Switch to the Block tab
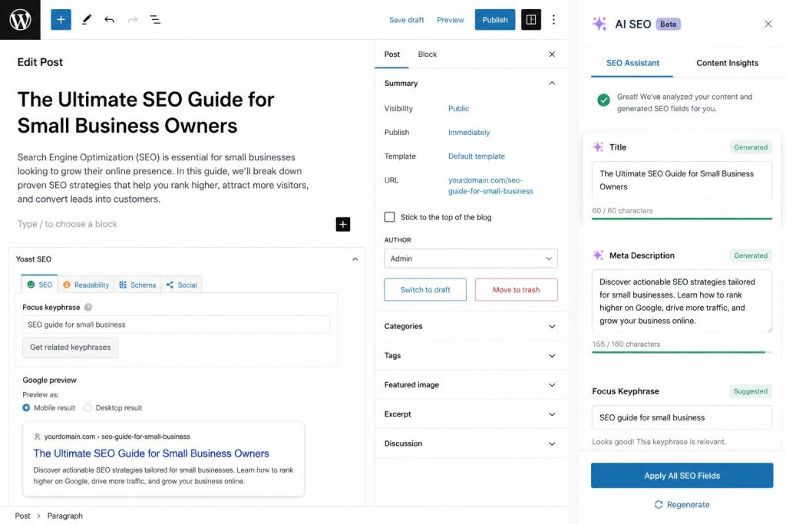This screenshot has width=786, height=524. coord(427,54)
